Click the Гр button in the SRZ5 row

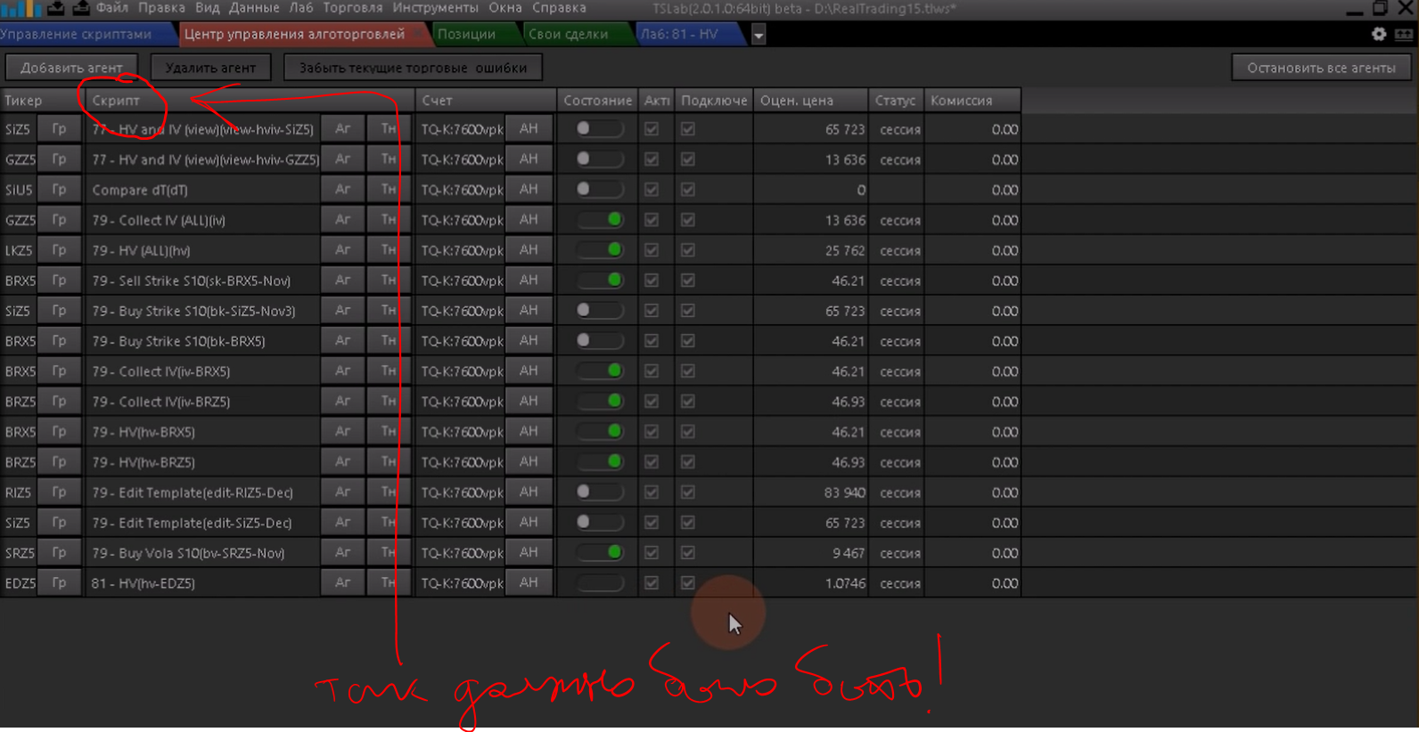(x=60, y=553)
